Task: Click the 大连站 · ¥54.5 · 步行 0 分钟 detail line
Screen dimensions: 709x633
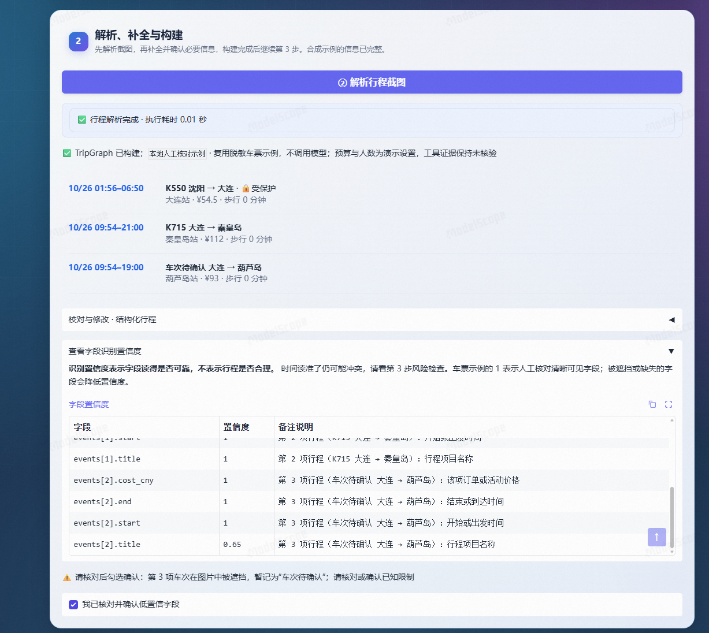Action: point(216,200)
